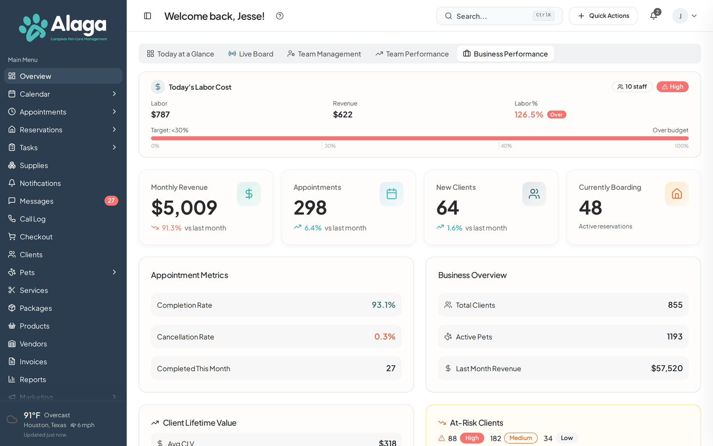Switch to Team Performance tab
This screenshot has height=446, width=713.
(x=412, y=54)
